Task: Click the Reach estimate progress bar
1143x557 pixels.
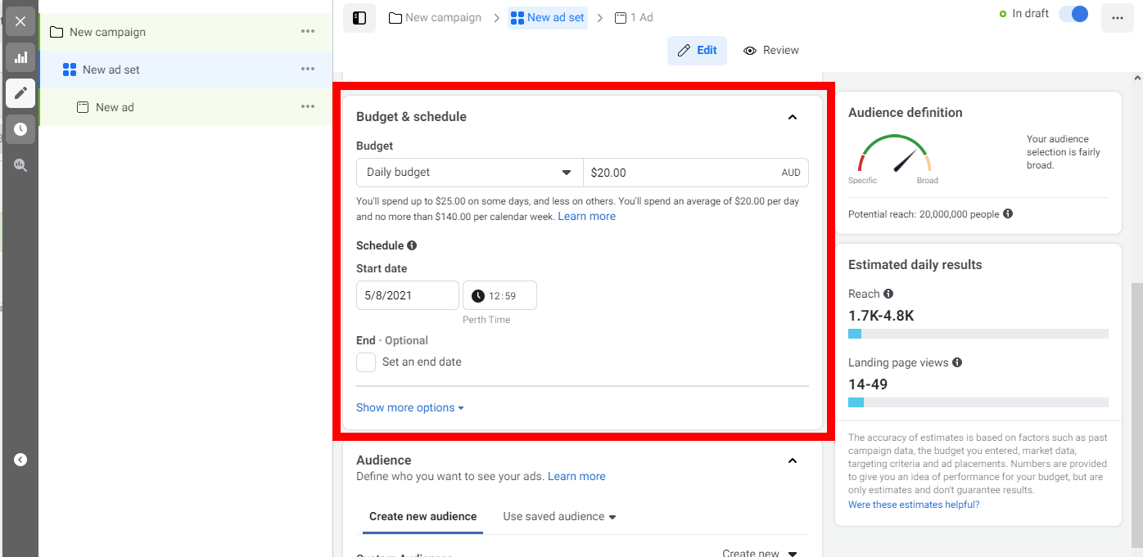Action: 978,333
